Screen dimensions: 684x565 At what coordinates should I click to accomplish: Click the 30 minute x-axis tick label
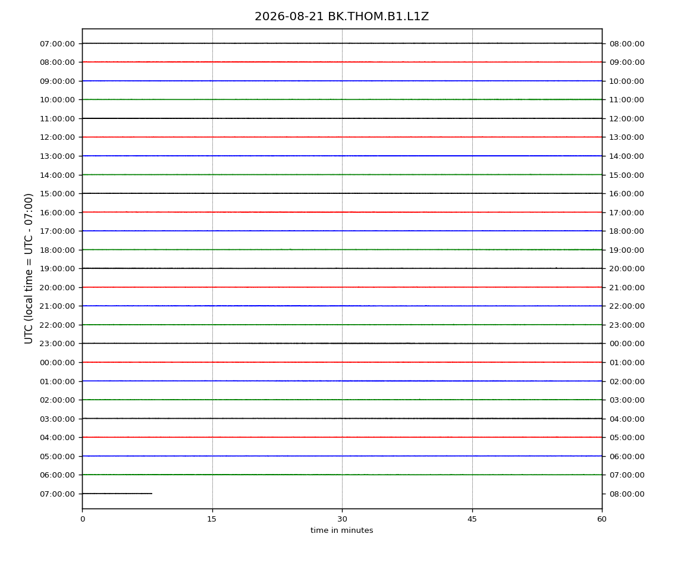click(x=342, y=519)
